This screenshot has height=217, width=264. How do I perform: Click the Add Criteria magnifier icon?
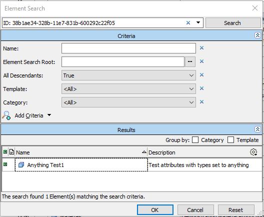point(6,115)
